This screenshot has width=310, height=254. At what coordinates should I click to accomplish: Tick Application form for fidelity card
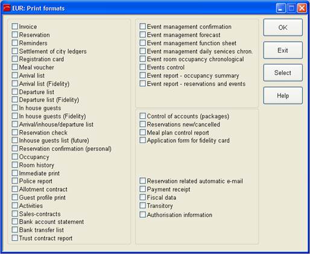click(x=142, y=141)
